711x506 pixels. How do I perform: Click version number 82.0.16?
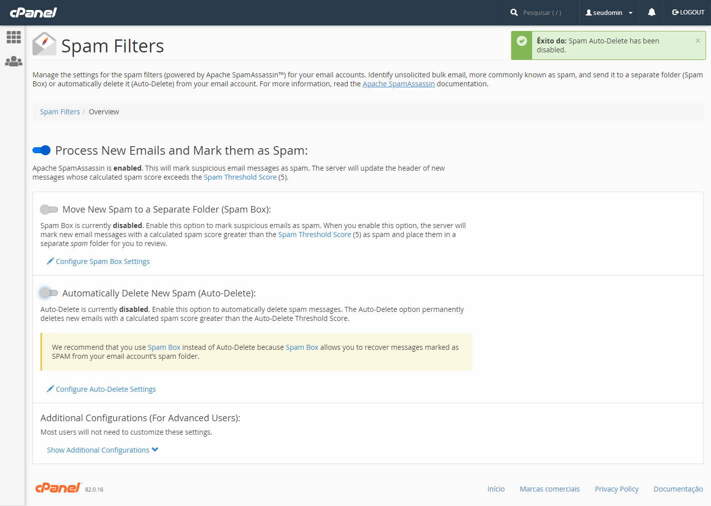point(94,490)
